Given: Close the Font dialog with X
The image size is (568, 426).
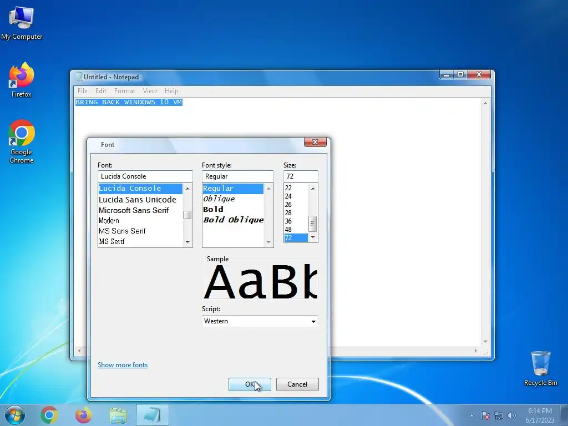Looking at the screenshot, I should (x=315, y=142).
